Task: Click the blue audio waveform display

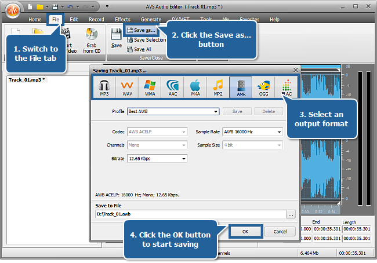Action: point(321,136)
